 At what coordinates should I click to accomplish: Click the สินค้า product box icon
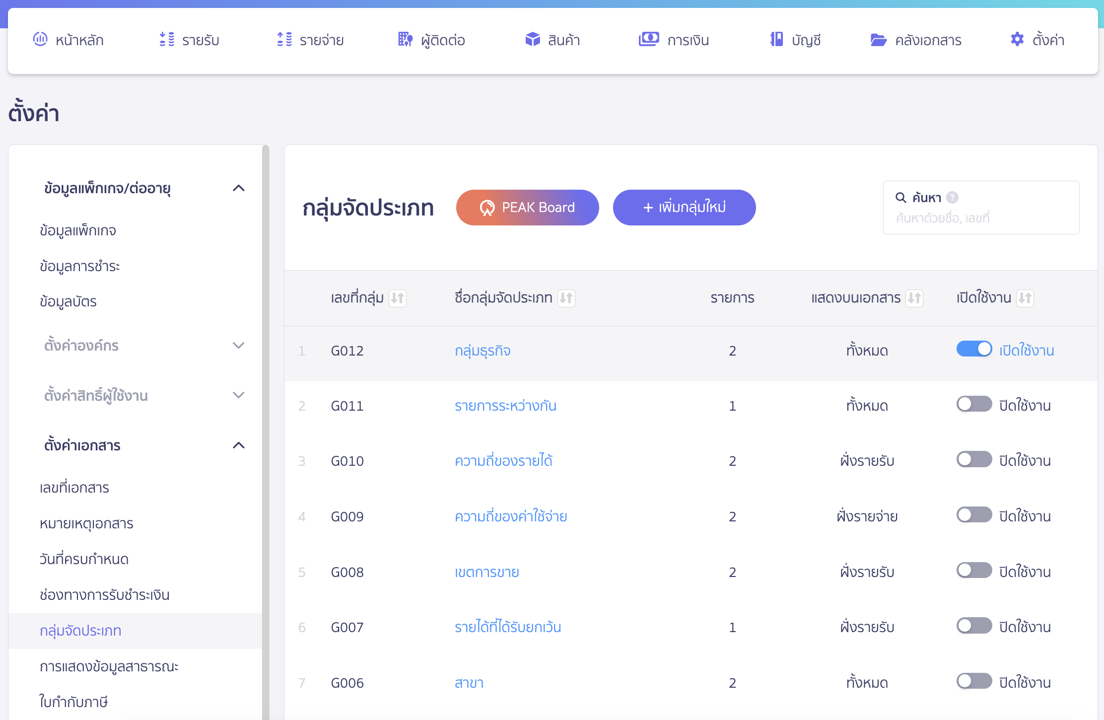tap(533, 39)
